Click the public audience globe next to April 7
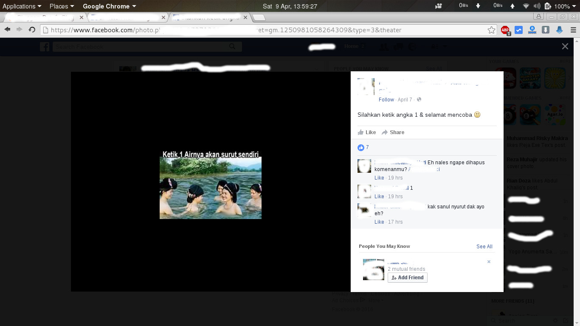The width and height of the screenshot is (580, 326). (419, 99)
